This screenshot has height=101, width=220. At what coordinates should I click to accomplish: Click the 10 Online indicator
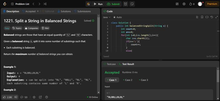pos(92,97)
